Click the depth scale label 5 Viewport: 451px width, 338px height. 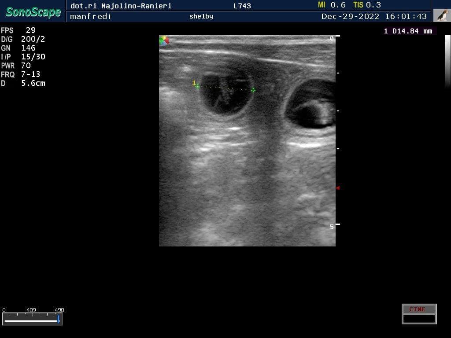coord(332,227)
